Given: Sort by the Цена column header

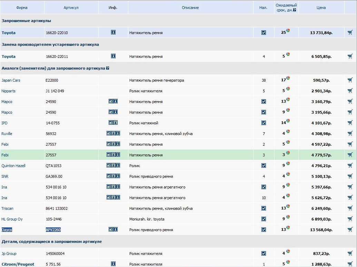Looking at the screenshot, I should tap(321, 8).
